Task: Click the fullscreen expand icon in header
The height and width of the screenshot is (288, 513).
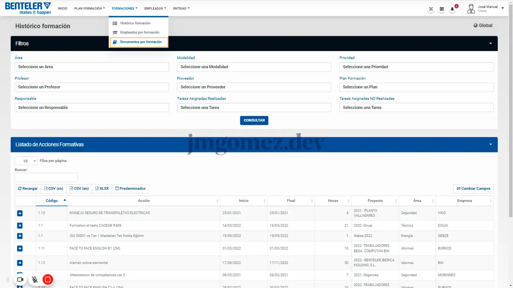Action: pos(431,9)
